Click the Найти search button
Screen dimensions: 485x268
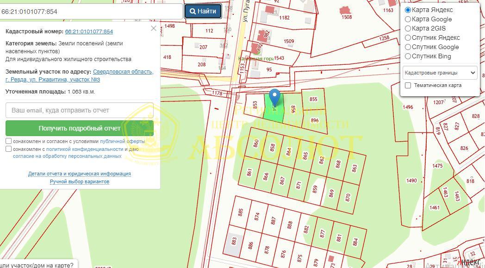click(203, 12)
